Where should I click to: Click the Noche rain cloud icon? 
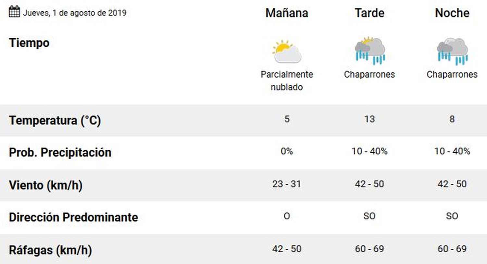452,51
